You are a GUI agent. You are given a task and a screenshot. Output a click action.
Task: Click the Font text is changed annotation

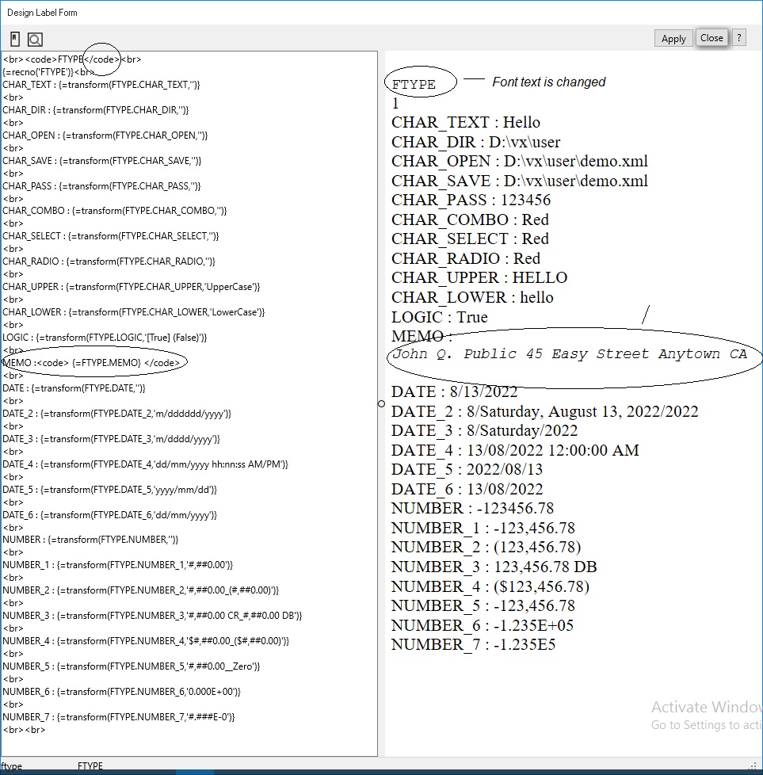point(549,82)
